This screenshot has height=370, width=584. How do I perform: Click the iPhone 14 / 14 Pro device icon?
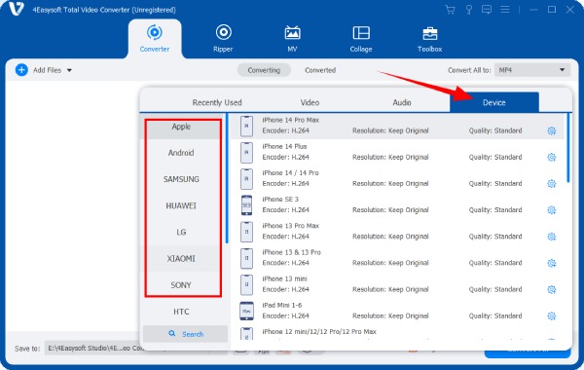click(246, 179)
